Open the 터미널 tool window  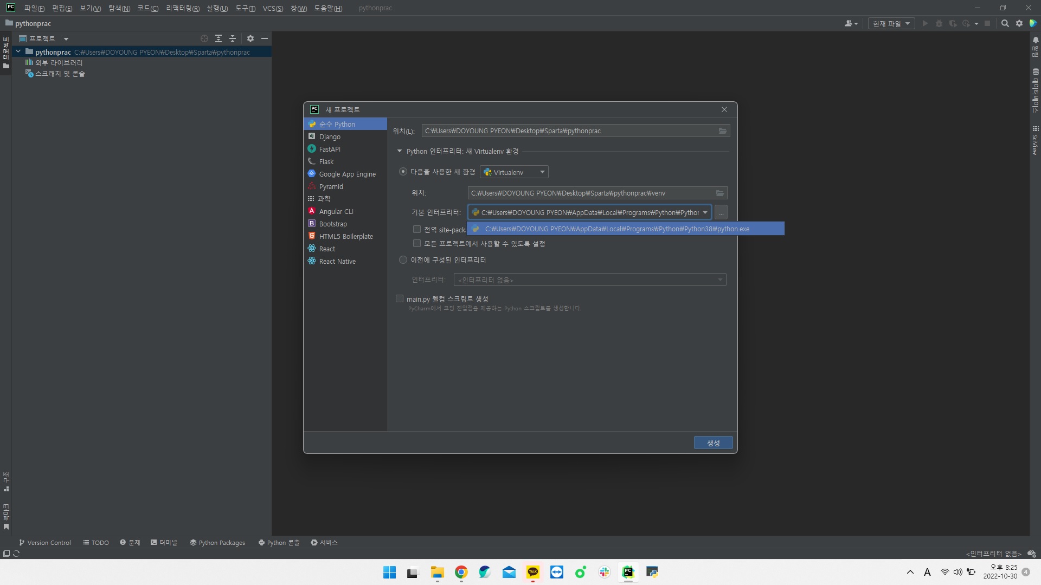[x=164, y=543]
